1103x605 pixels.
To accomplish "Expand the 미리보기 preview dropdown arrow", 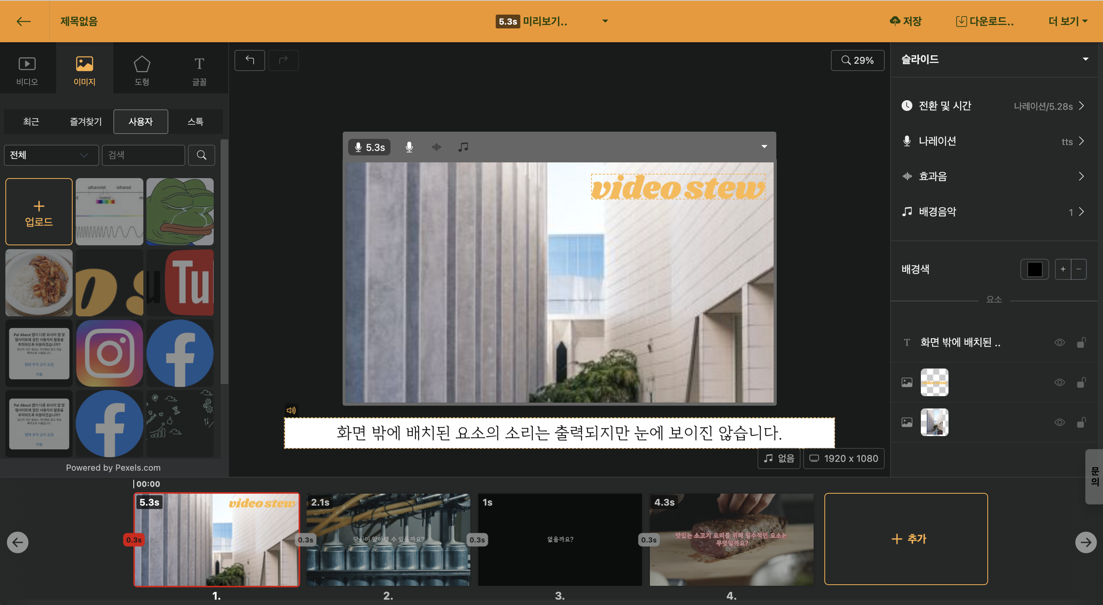I will (605, 21).
